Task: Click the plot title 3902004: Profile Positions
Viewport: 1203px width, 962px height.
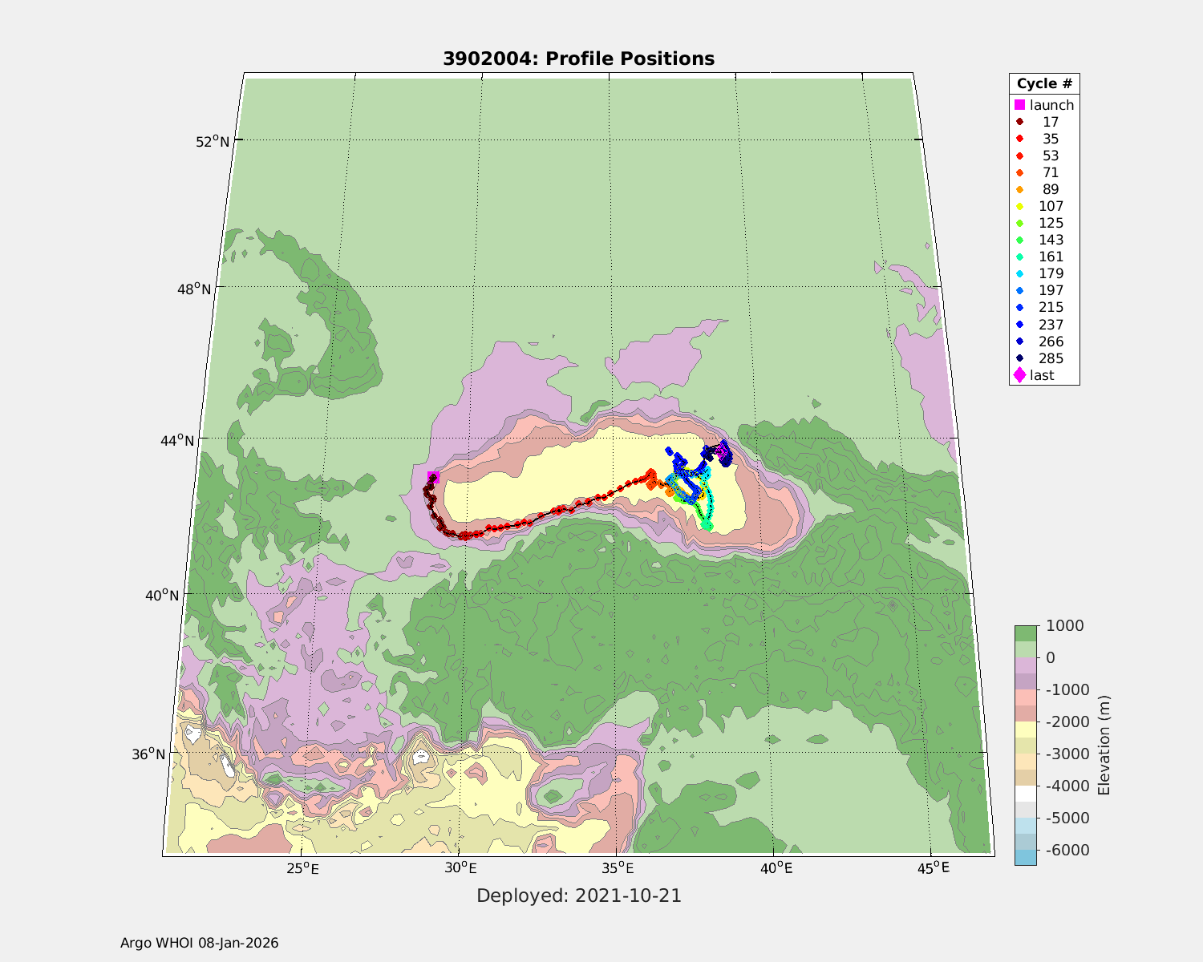Action: (x=578, y=59)
